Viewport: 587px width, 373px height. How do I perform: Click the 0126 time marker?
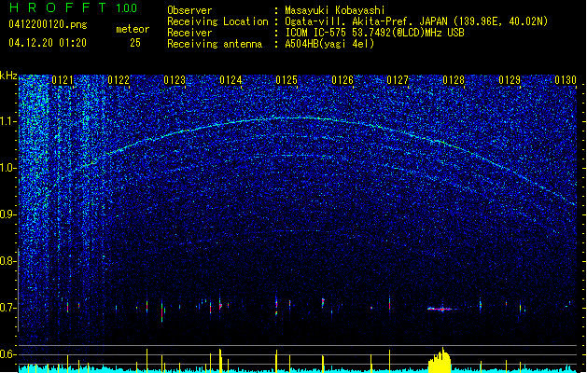(342, 80)
